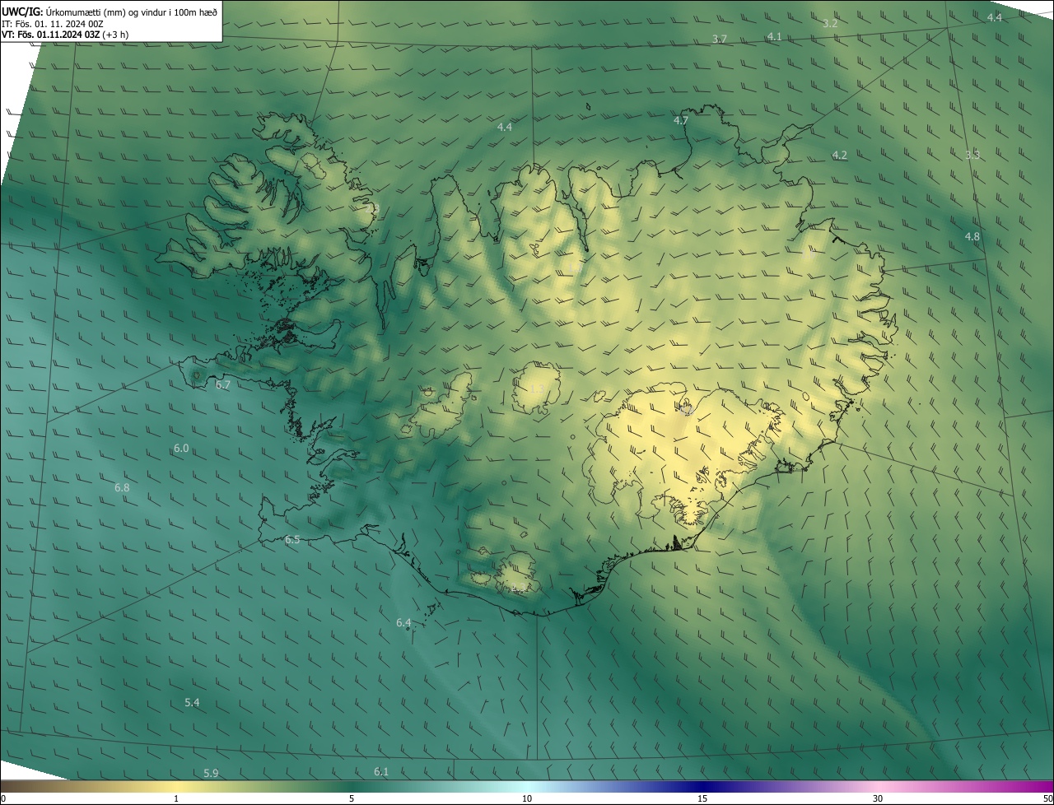Click the color scale at the 1 mark

(x=176, y=798)
